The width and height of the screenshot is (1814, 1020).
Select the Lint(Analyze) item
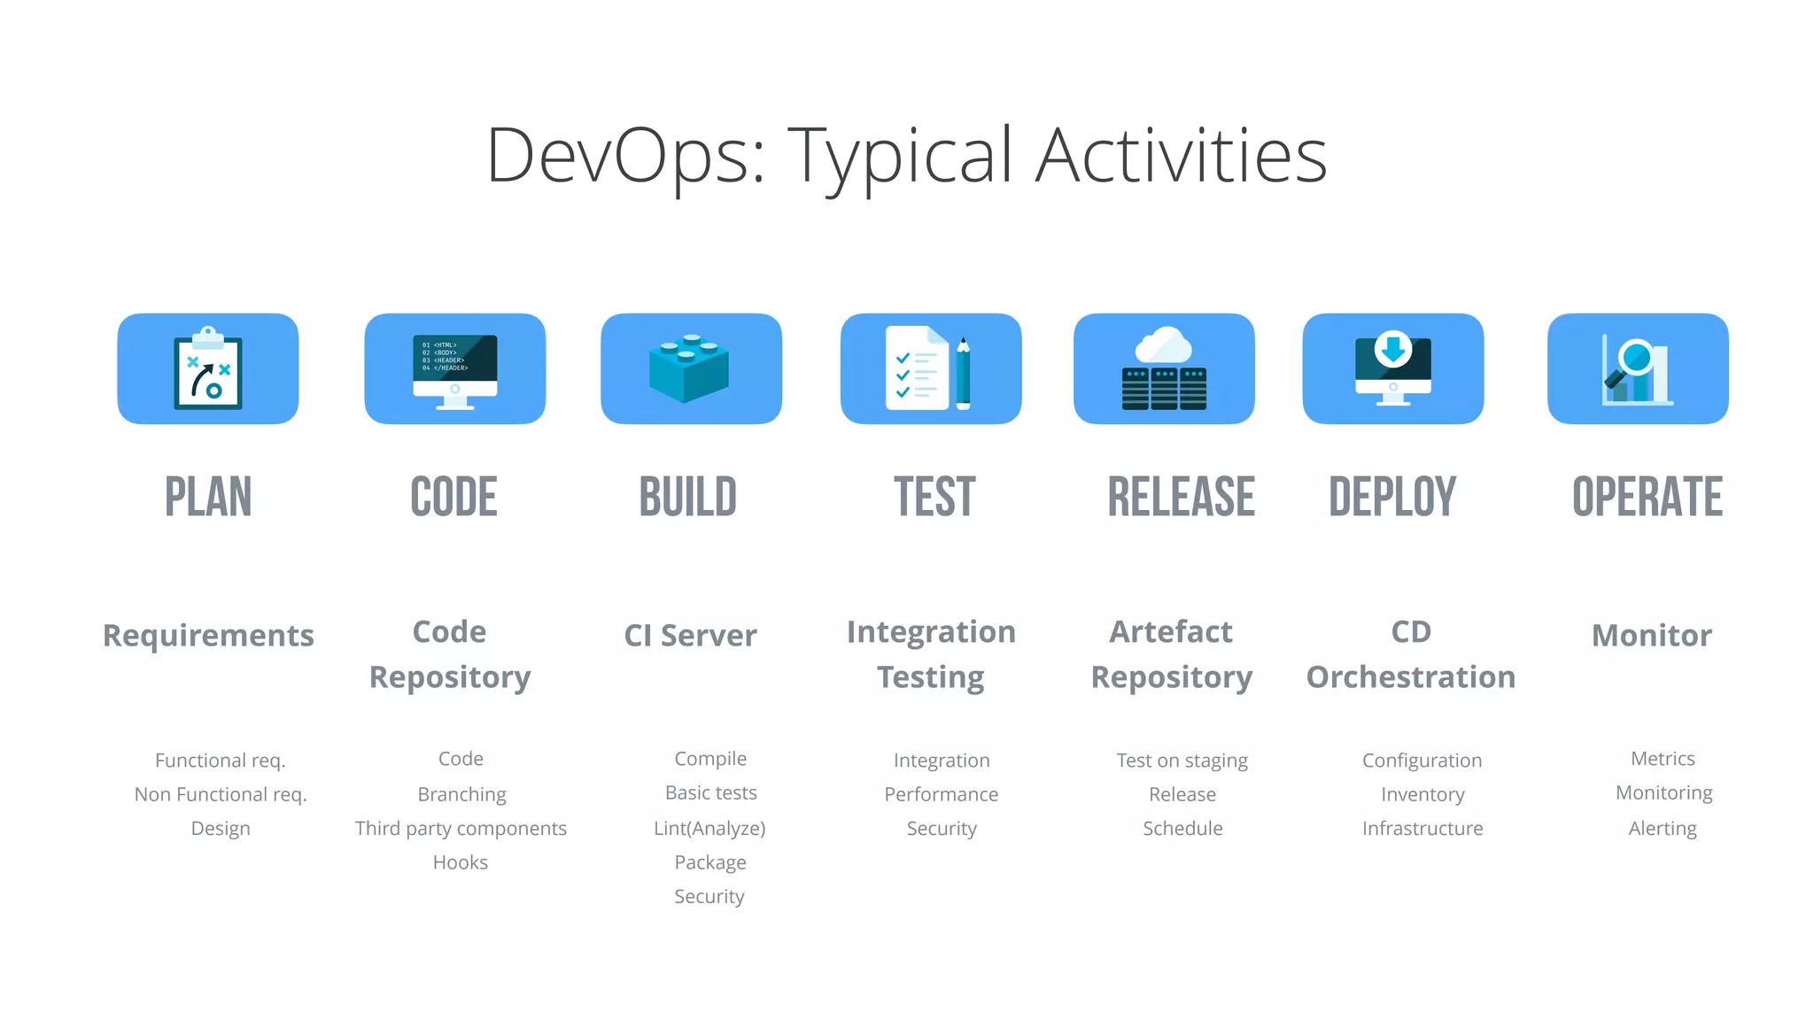(x=709, y=829)
